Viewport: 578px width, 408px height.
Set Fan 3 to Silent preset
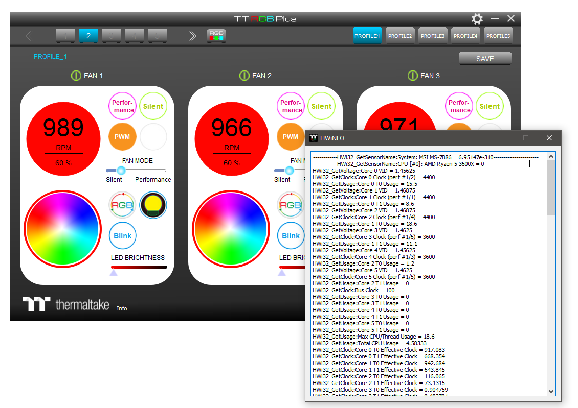(x=490, y=106)
